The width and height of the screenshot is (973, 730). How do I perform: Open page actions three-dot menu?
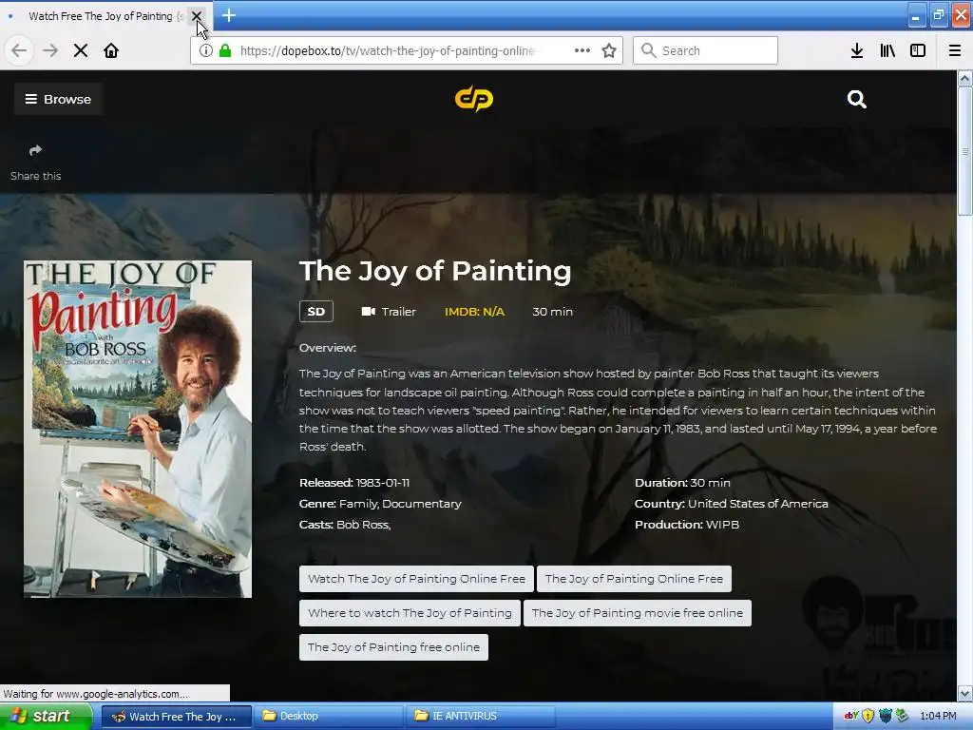coord(582,50)
